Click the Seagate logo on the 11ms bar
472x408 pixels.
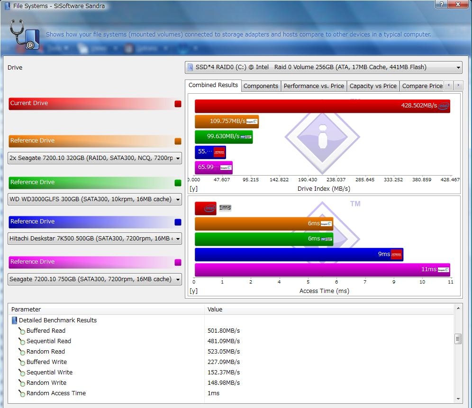444,270
